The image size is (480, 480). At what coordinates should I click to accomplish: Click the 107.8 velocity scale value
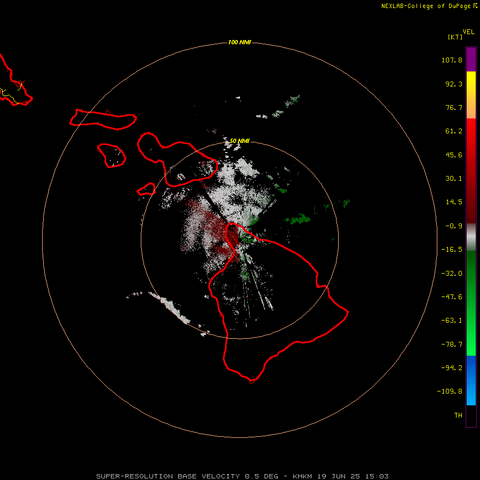(452, 60)
